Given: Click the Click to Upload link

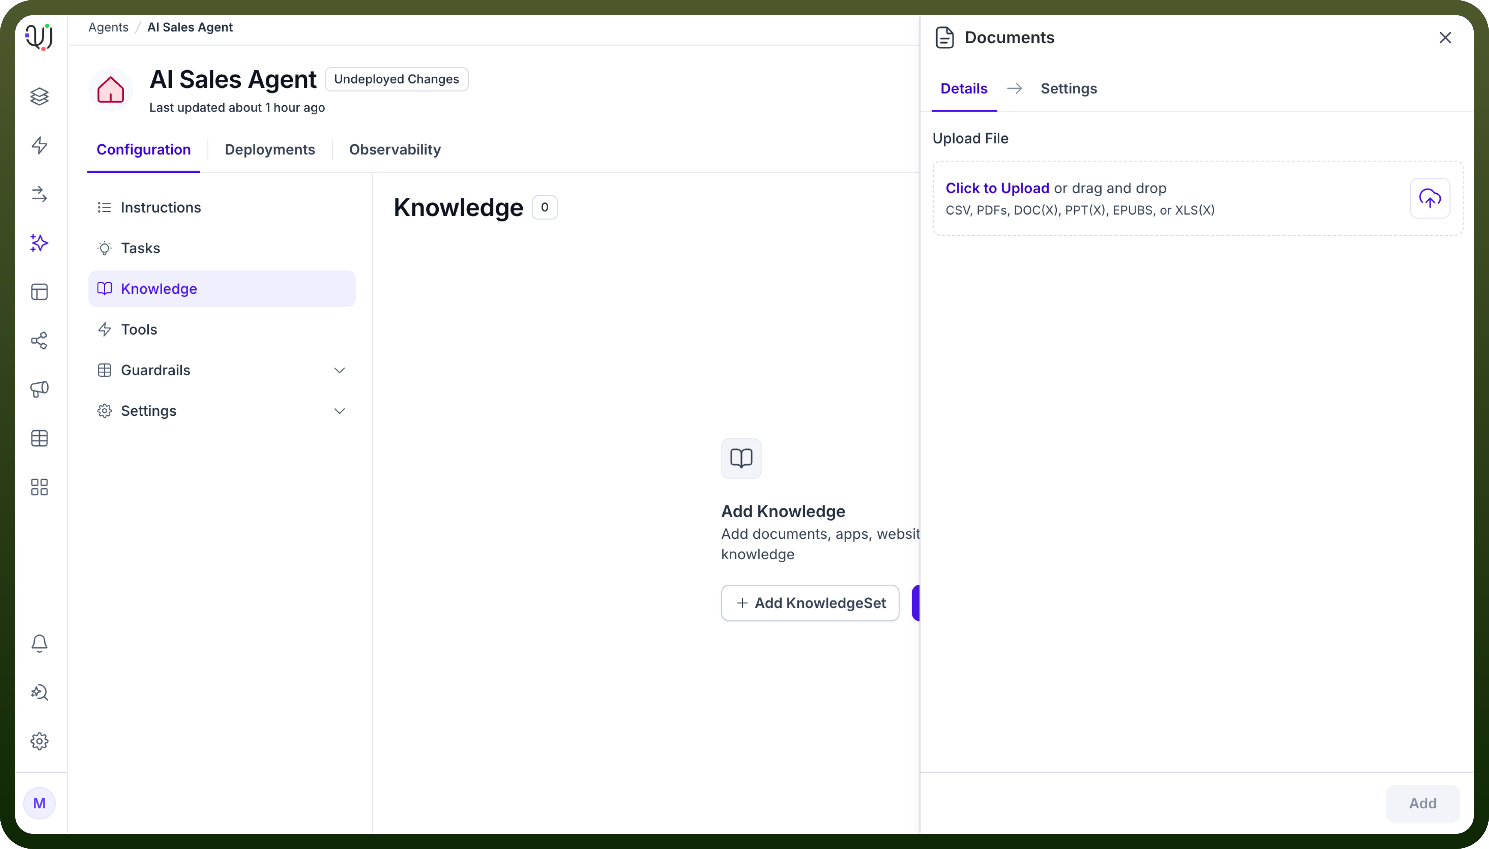Looking at the screenshot, I should pos(997,188).
